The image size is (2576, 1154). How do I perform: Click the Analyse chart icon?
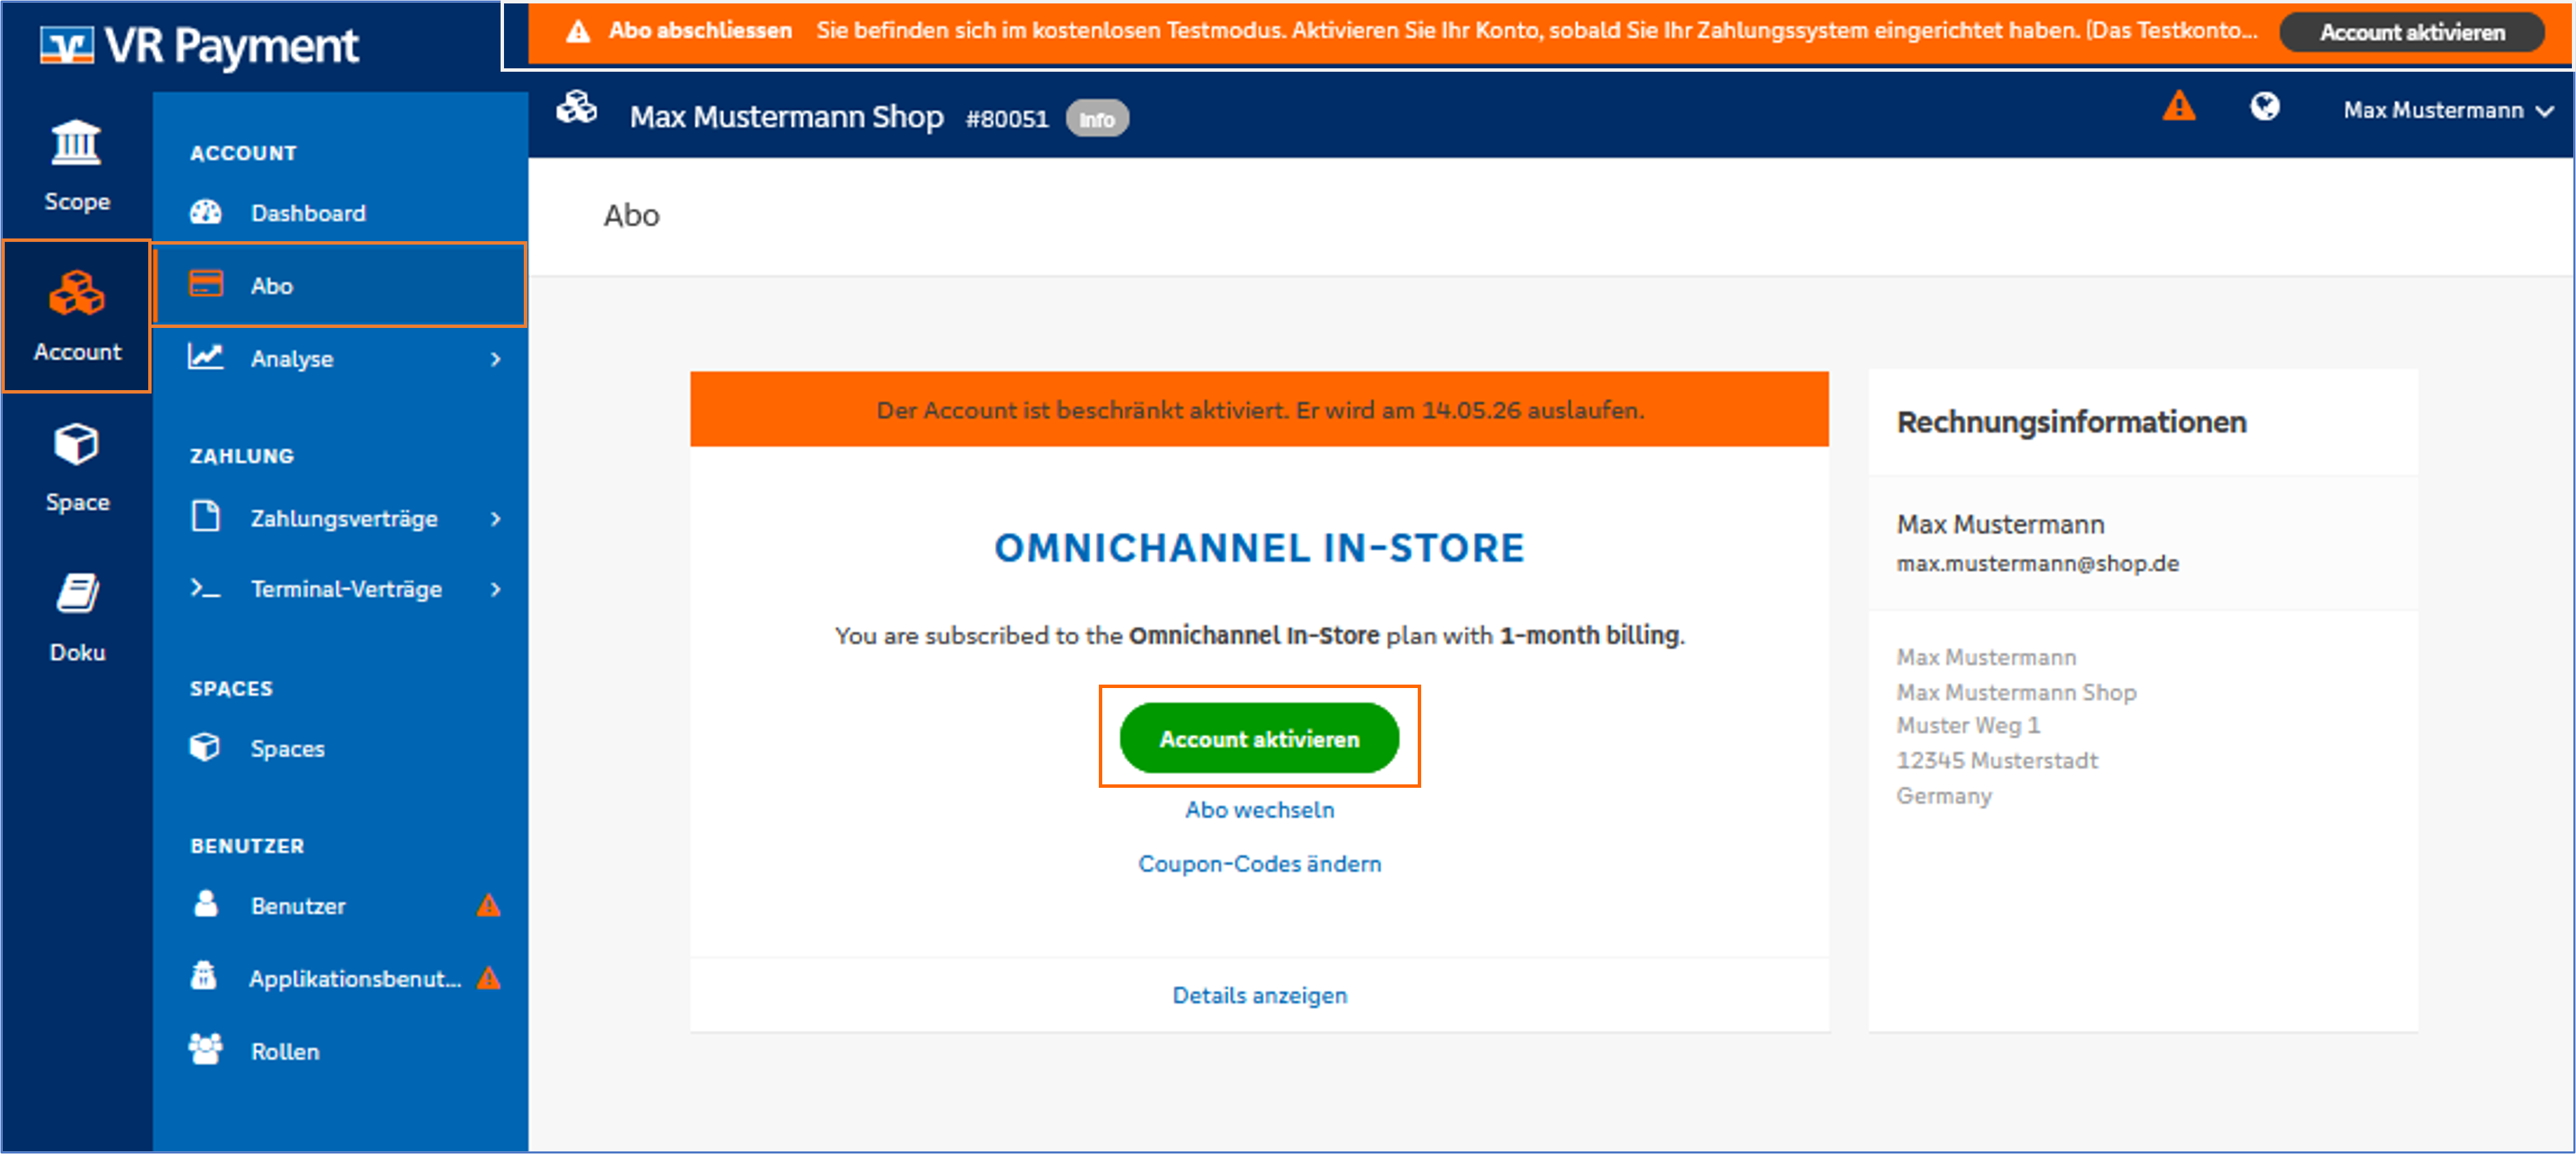click(x=206, y=357)
